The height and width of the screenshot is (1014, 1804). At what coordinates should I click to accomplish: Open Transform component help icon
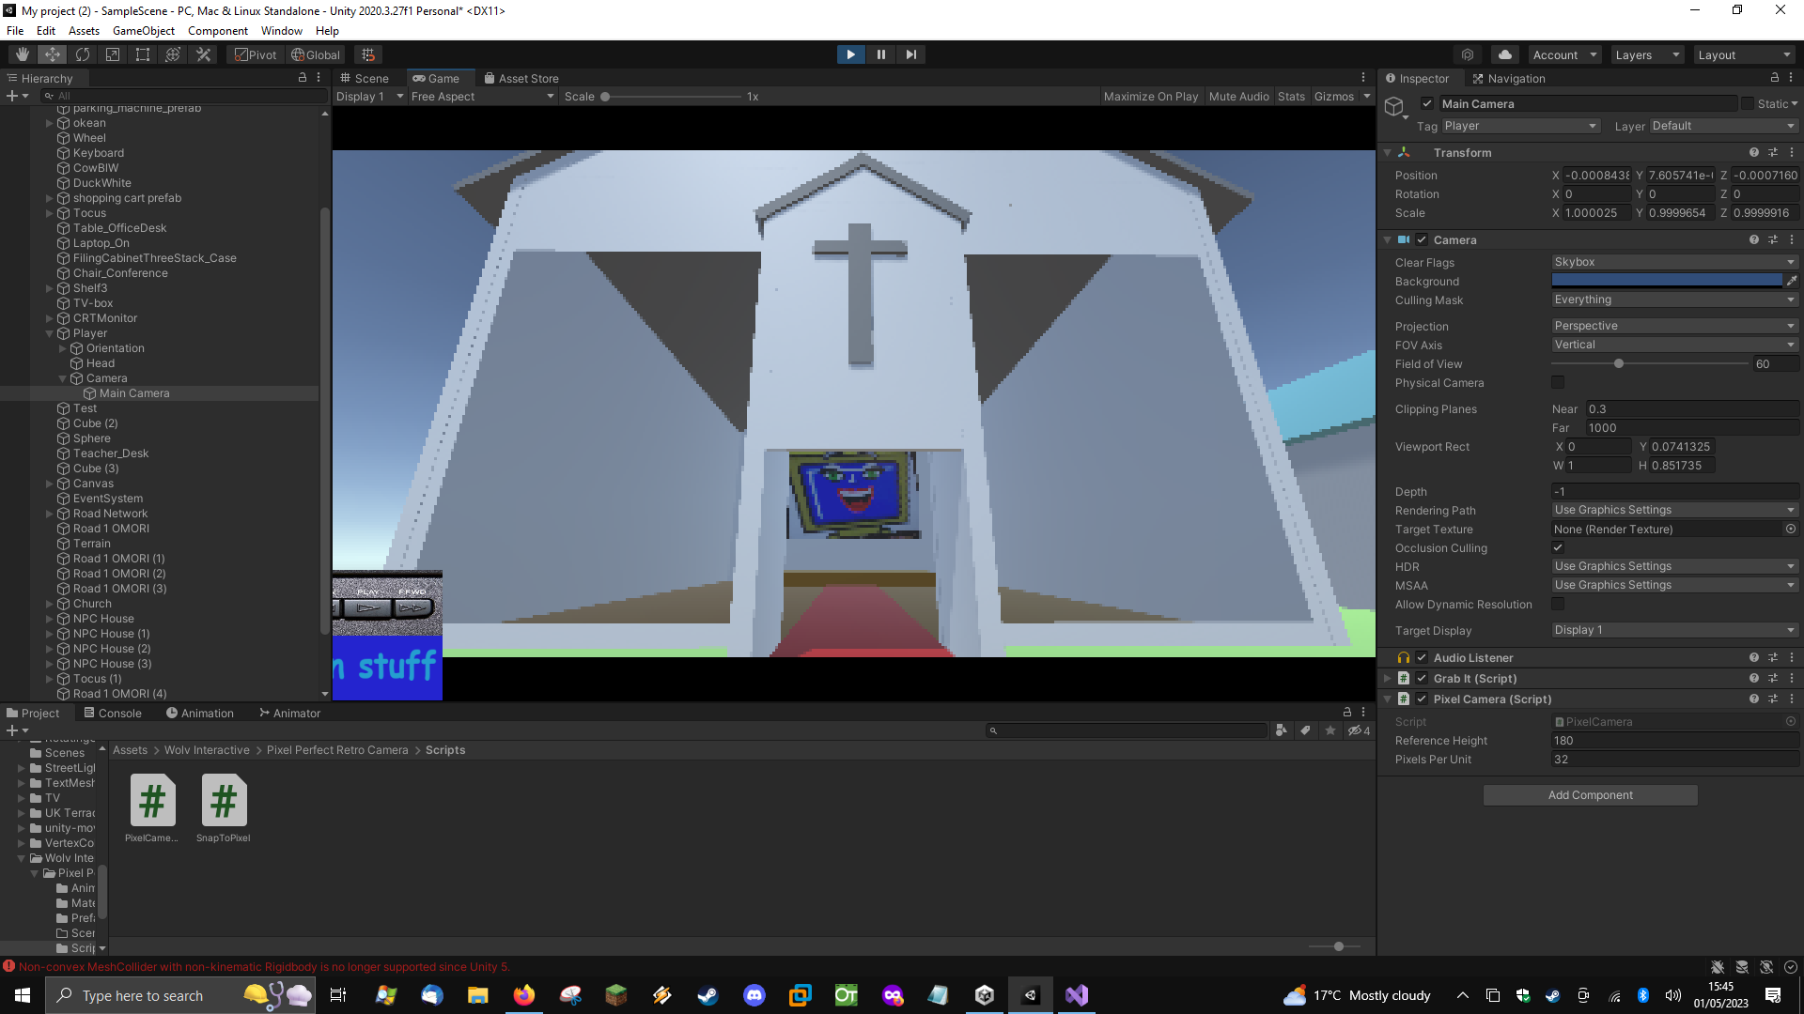point(1753,152)
